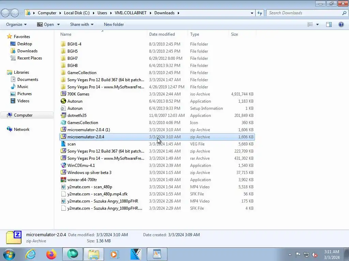Select the Autorun application green icon
The width and height of the screenshot is (349, 261).
63,101
